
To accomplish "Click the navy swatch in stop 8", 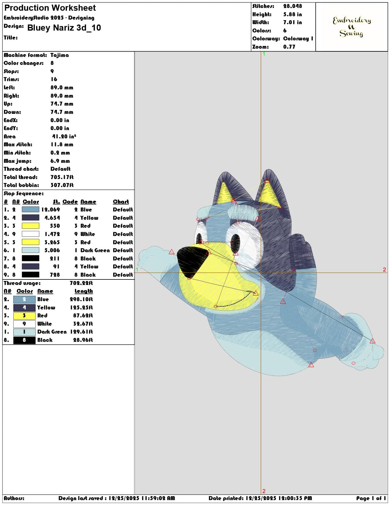I will (31, 267).
